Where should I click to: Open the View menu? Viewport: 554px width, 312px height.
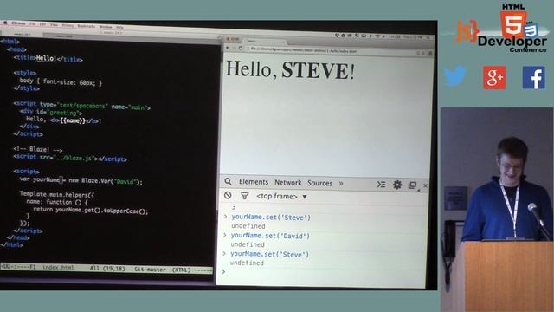pyautogui.click(x=54, y=25)
